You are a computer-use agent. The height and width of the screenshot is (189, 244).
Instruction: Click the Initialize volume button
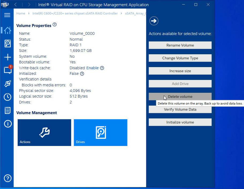coord(180,122)
